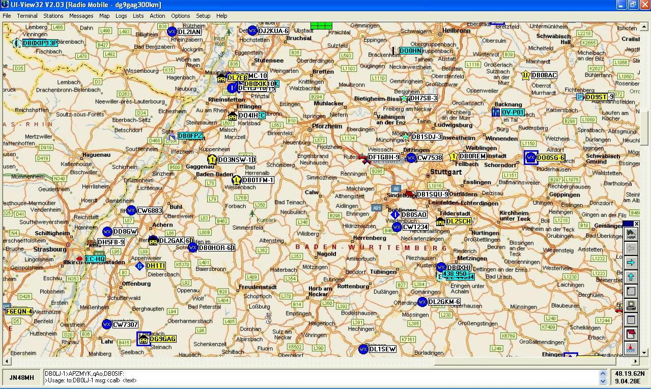The height and width of the screenshot is (389, 651).
Task: Click the DF1GBH-9 station label
Action: [384, 157]
